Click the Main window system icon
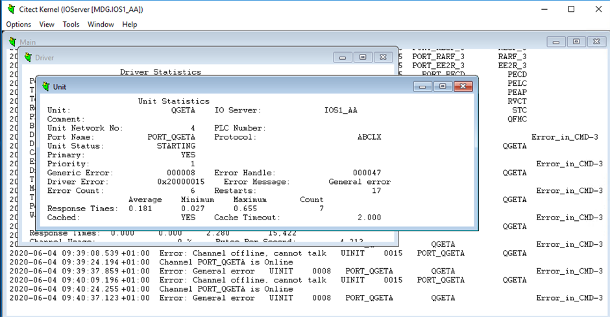Viewport: 610px width, 317px height. point(13,42)
